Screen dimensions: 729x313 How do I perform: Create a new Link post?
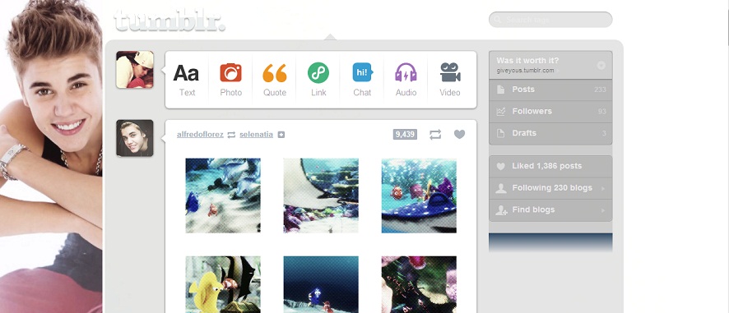[x=318, y=80]
